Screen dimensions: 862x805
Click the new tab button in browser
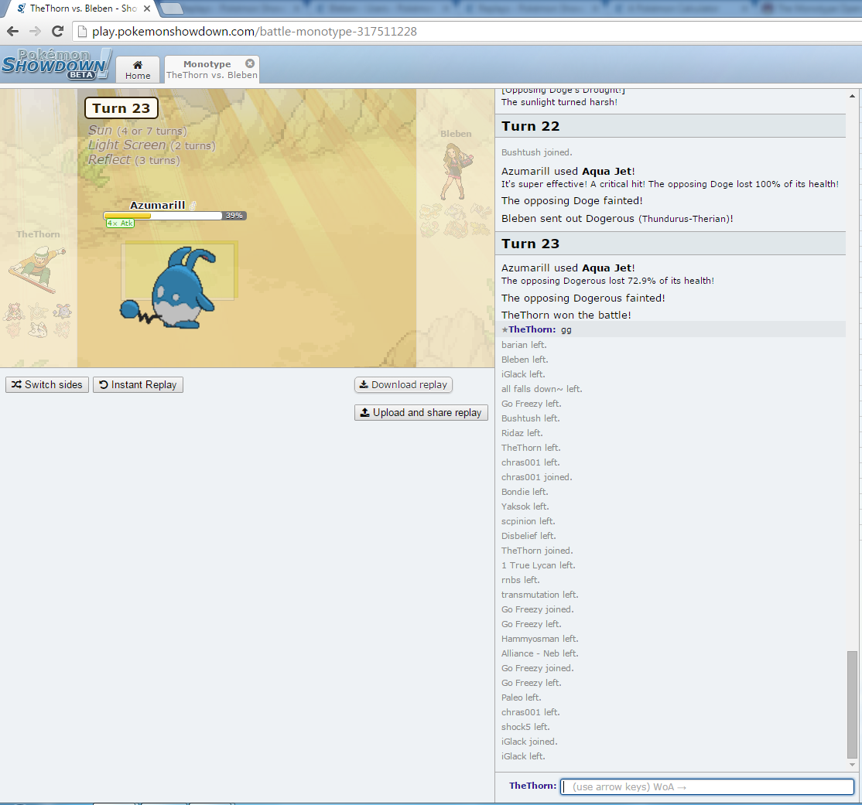[x=171, y=9]
